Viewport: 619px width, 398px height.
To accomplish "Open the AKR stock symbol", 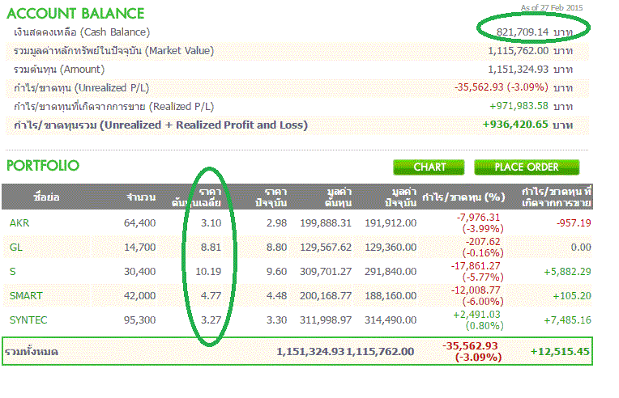I will pos(20,223).
